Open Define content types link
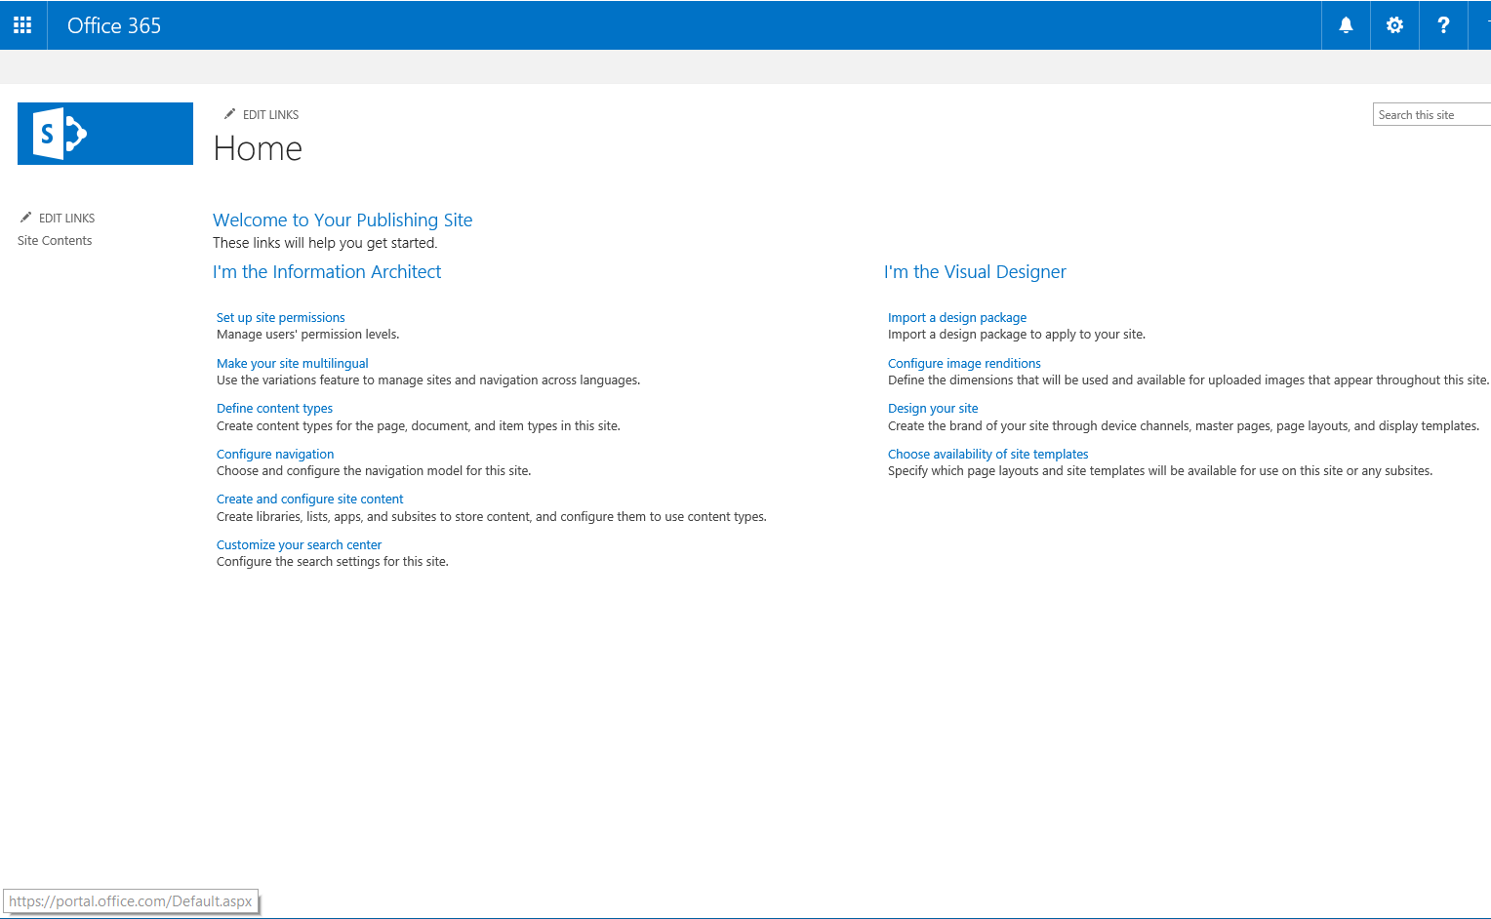 click(274, 409)
